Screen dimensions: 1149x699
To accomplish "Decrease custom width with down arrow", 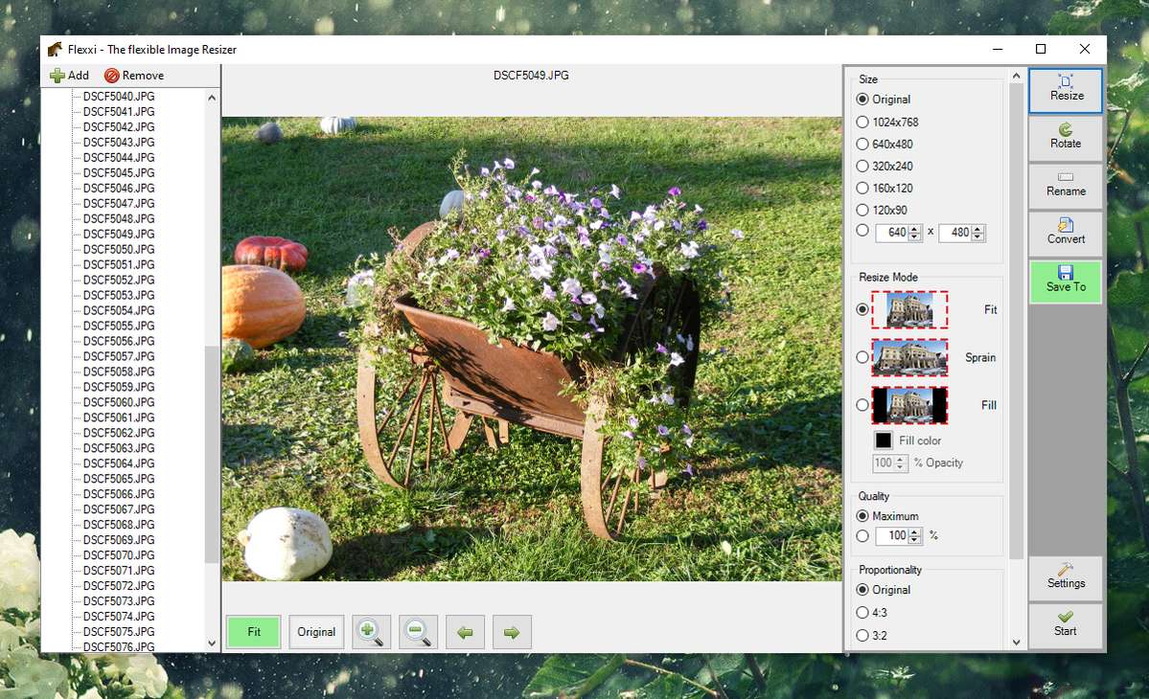I will (914, 237).
